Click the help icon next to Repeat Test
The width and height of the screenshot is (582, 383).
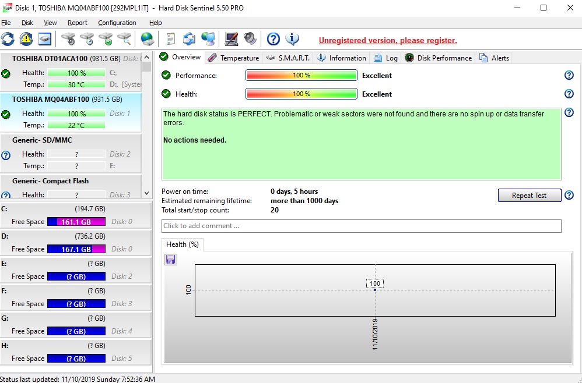point(569,196)
